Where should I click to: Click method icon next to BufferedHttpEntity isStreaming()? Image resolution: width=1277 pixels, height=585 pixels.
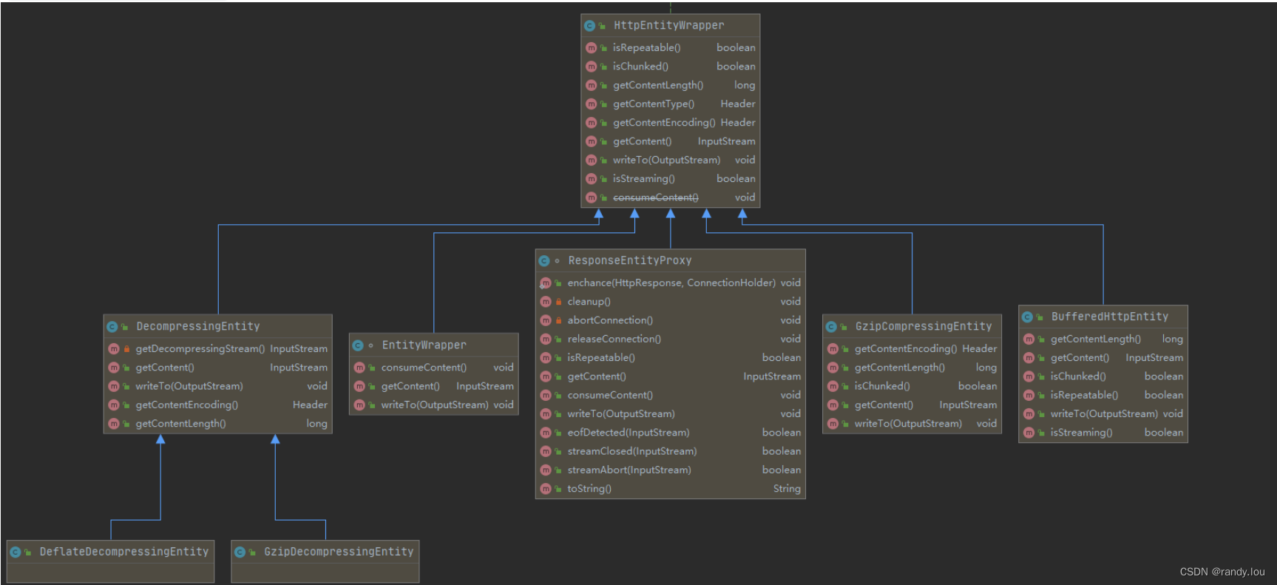pyautogui.click(x=1029, y=433)
